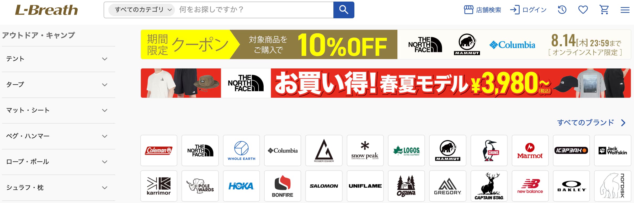This screenshot has height=203, width=634.
Task: Expand the ペグ・ハンマー menu item
Action: tap(58, 136)
